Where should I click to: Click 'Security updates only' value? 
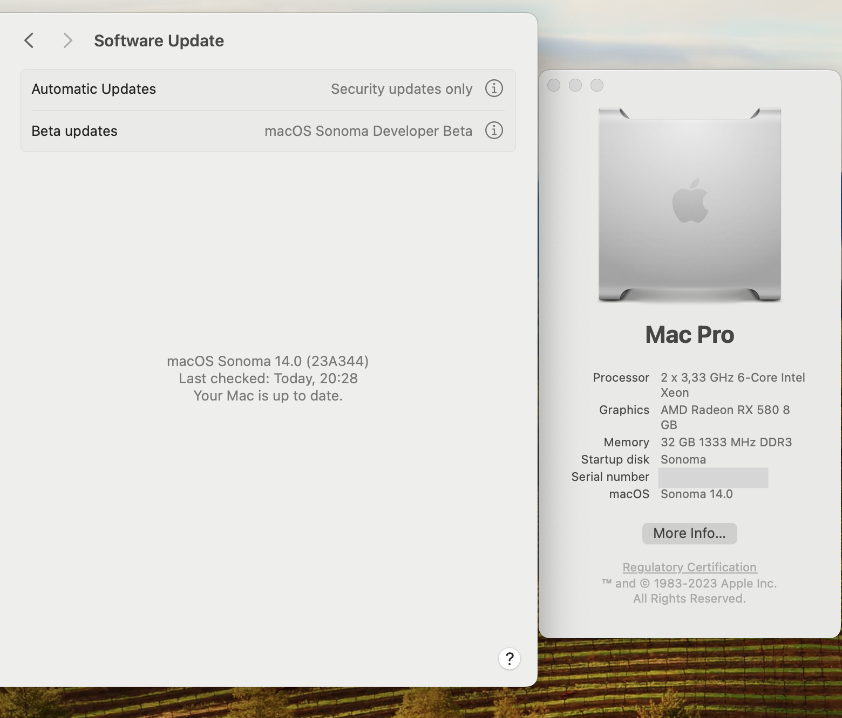pyautogui.click(x=402, y=89)
